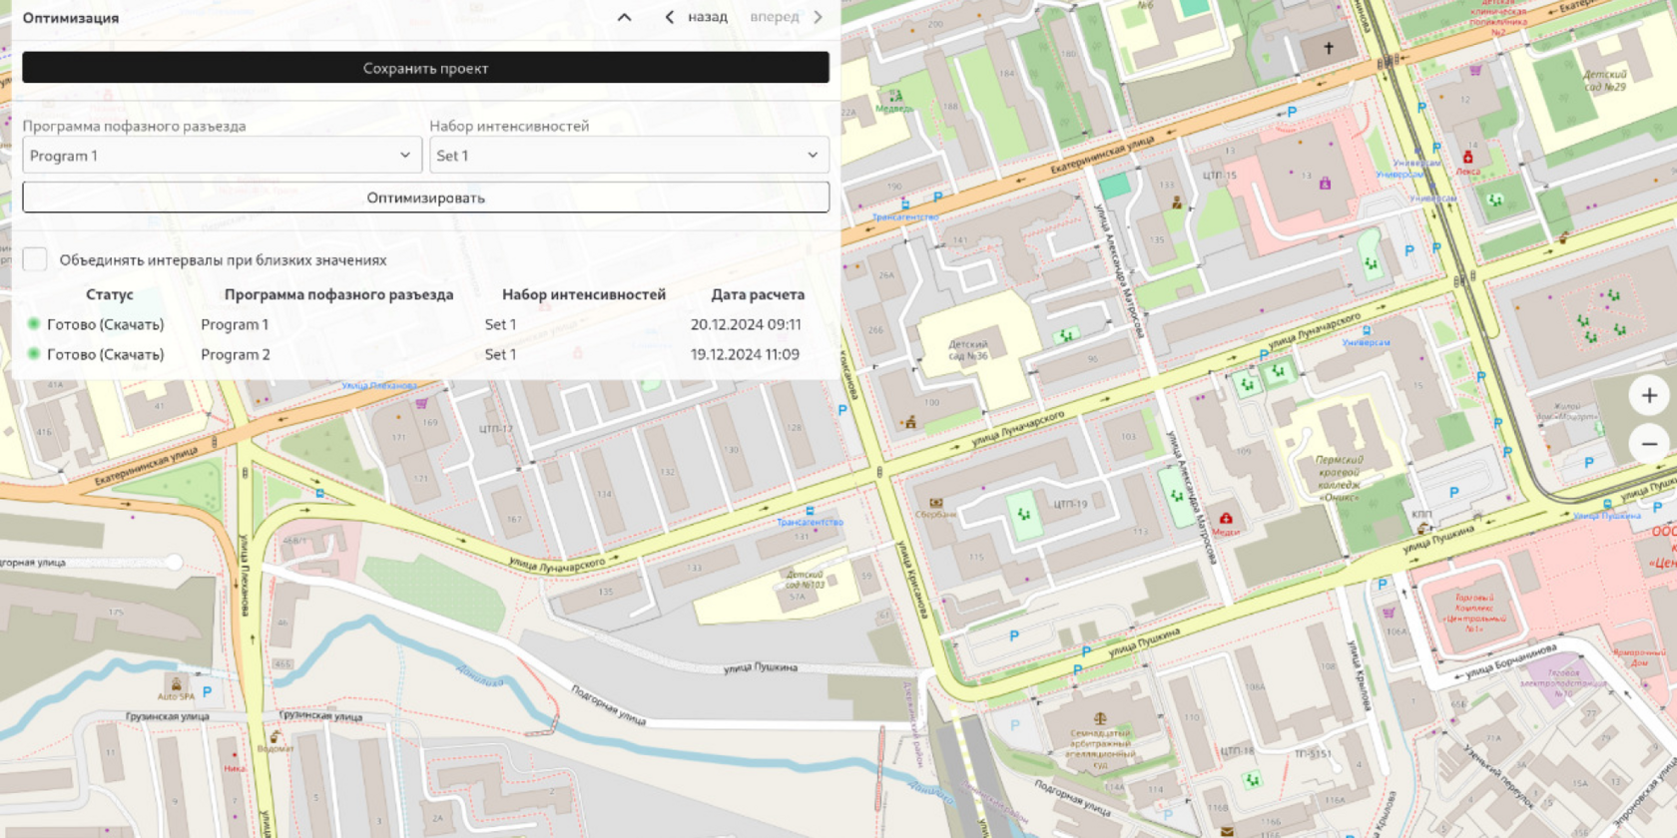Go back with the назад arrow
This screenshot has height=838, width=1677.
696,17
